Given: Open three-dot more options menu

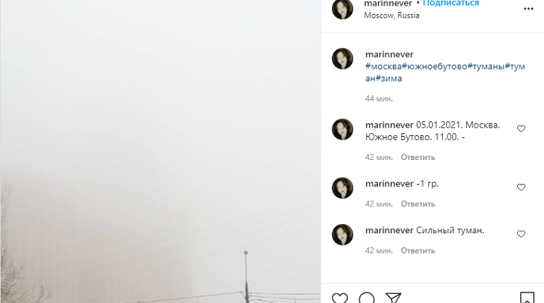Looking at the screenshot, I should [x=528, y=8].
